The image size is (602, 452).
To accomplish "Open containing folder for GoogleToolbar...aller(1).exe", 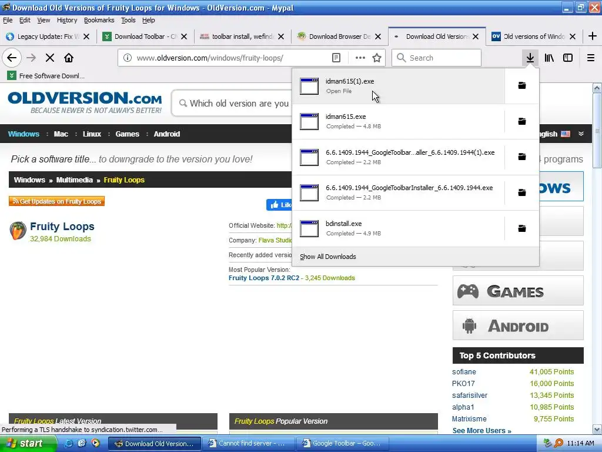I will pos(522,157).
